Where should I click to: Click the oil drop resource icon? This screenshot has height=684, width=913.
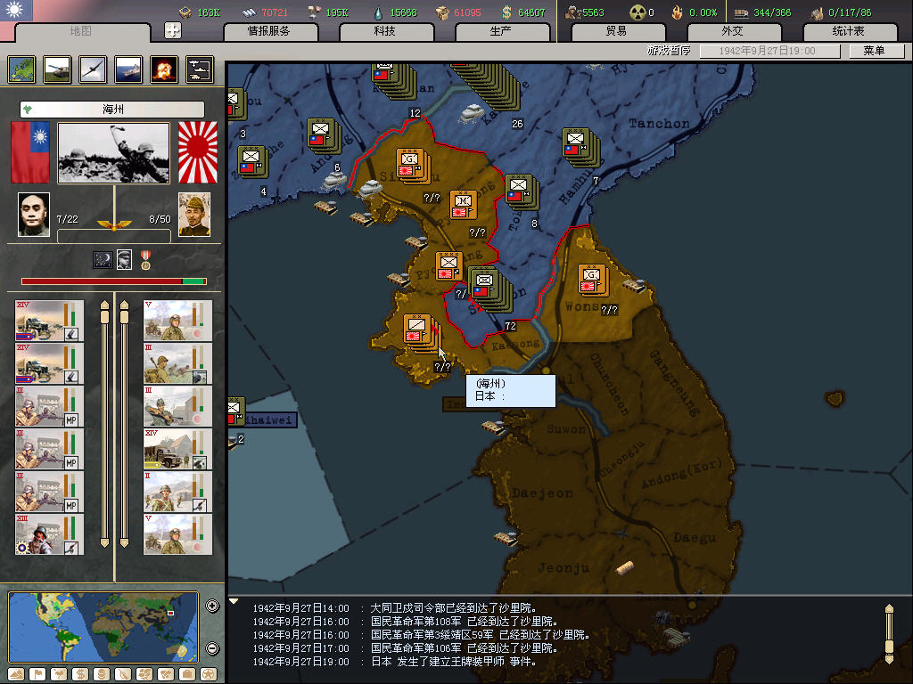(379, 12)
